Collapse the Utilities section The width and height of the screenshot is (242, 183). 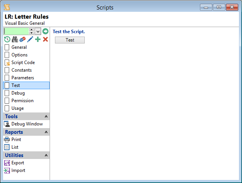46,156
